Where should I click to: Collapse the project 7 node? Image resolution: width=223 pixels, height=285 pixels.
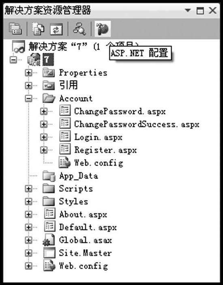[13, 60]
